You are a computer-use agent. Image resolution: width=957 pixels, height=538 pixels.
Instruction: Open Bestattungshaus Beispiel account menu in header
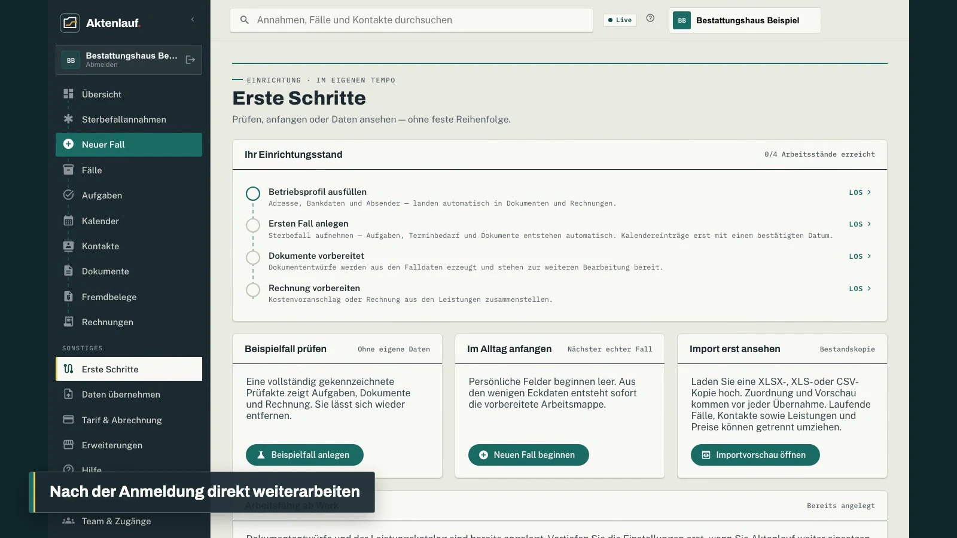[x=745, y=20]
